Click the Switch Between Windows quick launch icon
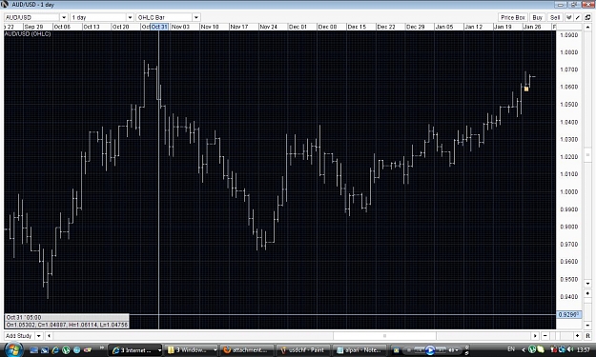 click(45, 350)
